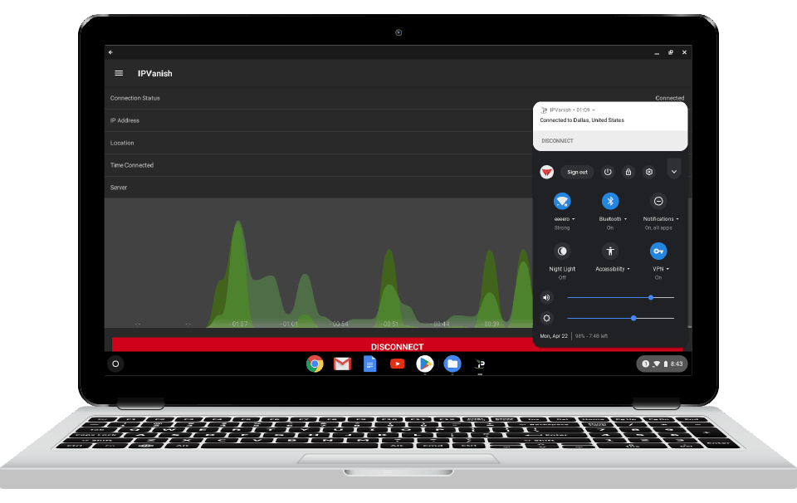Click DISCONNECT in the IPVanish notification
Viewport: 797px width, 503px height.
point(557,140)
